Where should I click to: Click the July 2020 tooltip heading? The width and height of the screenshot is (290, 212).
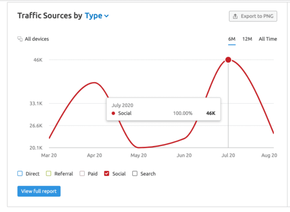[122, 105]
